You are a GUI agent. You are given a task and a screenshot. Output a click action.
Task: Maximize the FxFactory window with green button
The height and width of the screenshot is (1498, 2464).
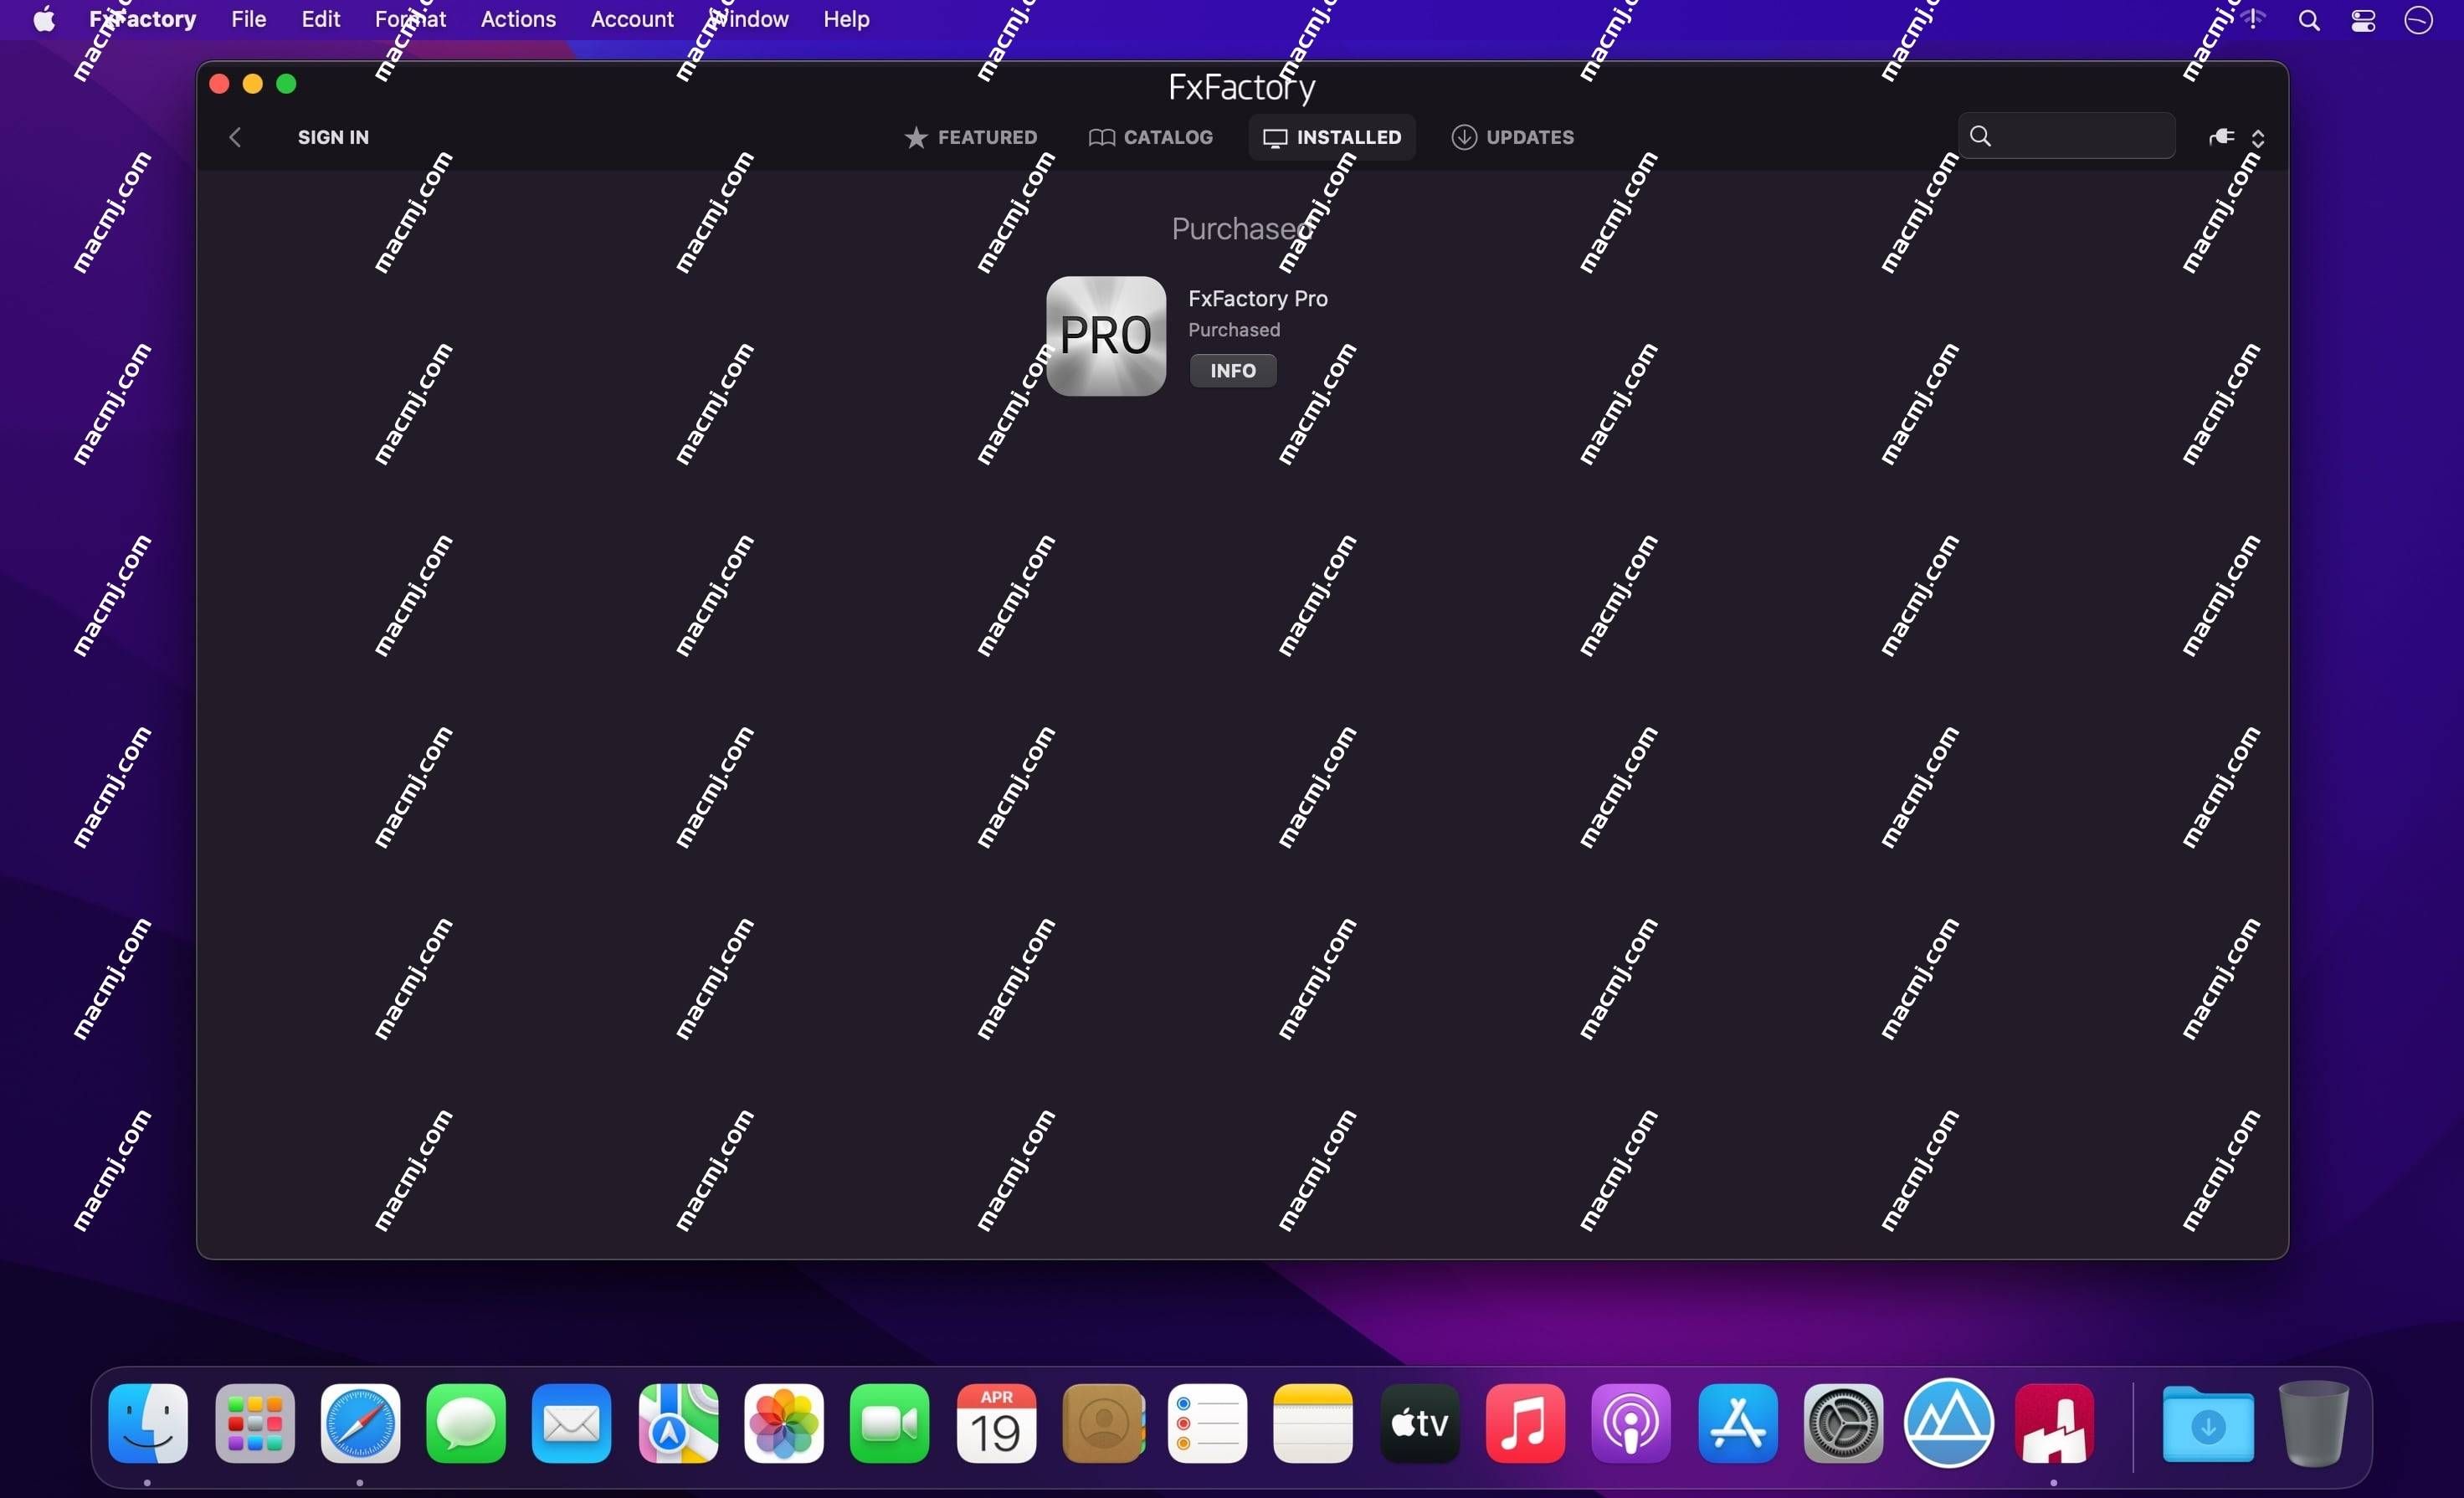tap(287, 84)
